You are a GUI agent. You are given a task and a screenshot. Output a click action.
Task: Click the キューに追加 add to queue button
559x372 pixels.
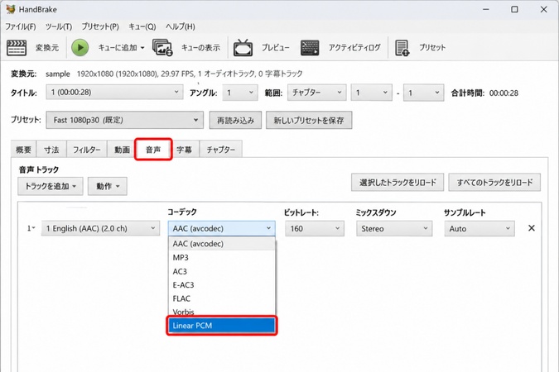pyautogui.click(x=118, y=47)
